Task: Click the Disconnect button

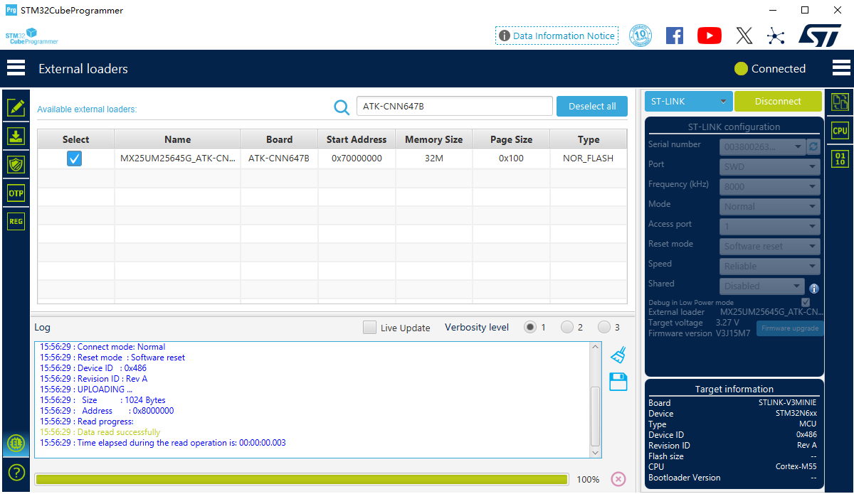Action: (x=778, y=102)
